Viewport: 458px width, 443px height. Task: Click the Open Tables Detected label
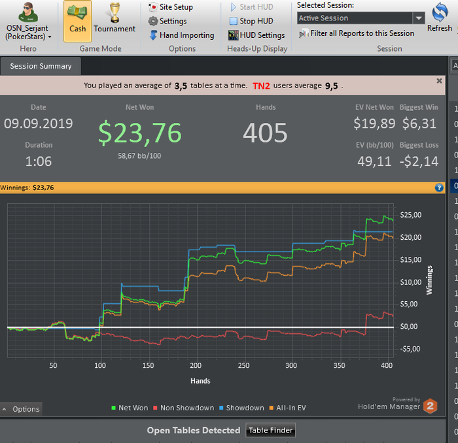194,430
